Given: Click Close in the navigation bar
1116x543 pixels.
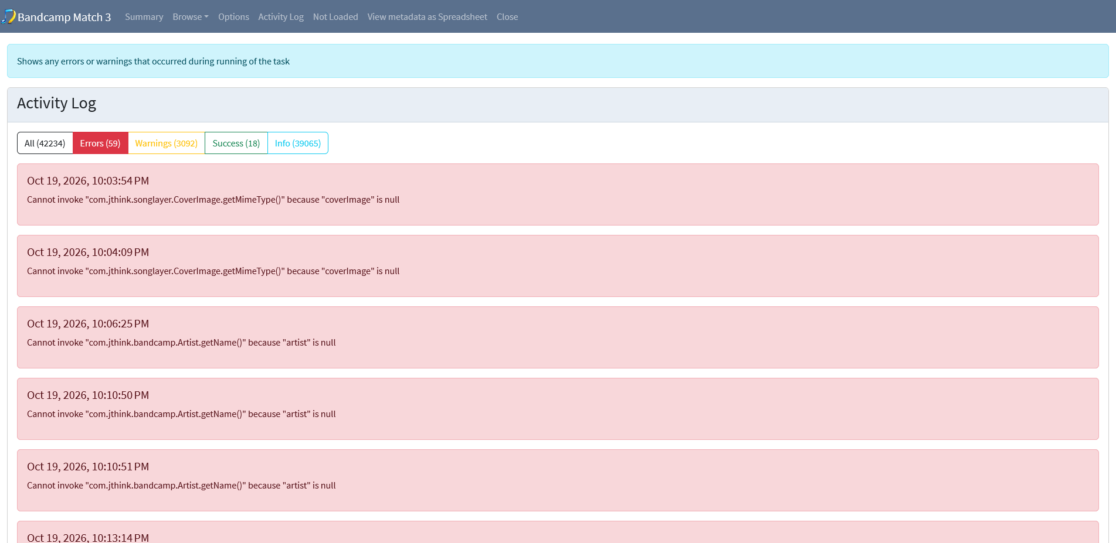Looking at the screenshot, I should pos(507,17).
